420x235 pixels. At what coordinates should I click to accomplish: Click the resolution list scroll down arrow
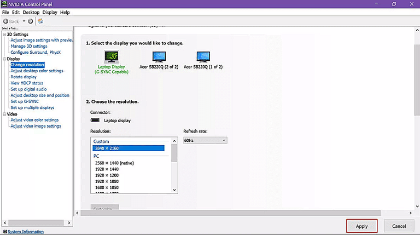pyautogui.click(x=174, y=190)
